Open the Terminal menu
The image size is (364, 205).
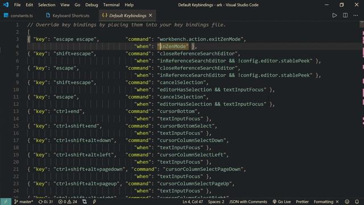(x=111, y=5)
